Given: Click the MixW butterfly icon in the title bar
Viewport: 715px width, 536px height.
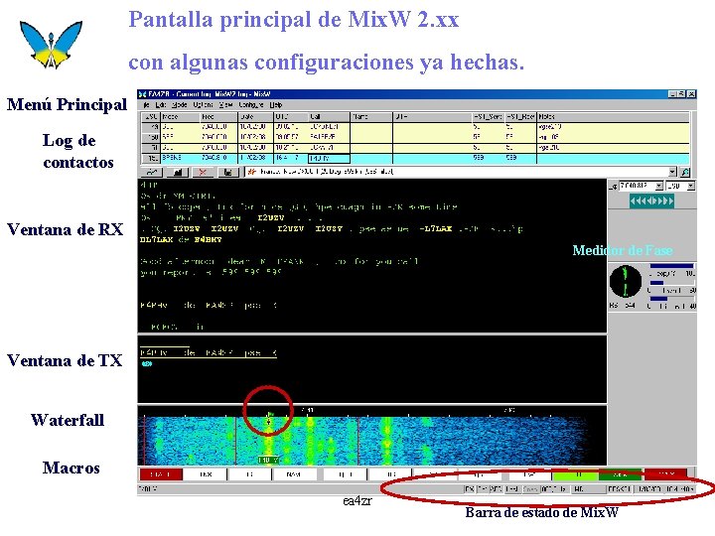Looking at the screenshot, I should [x=142, y=94].
